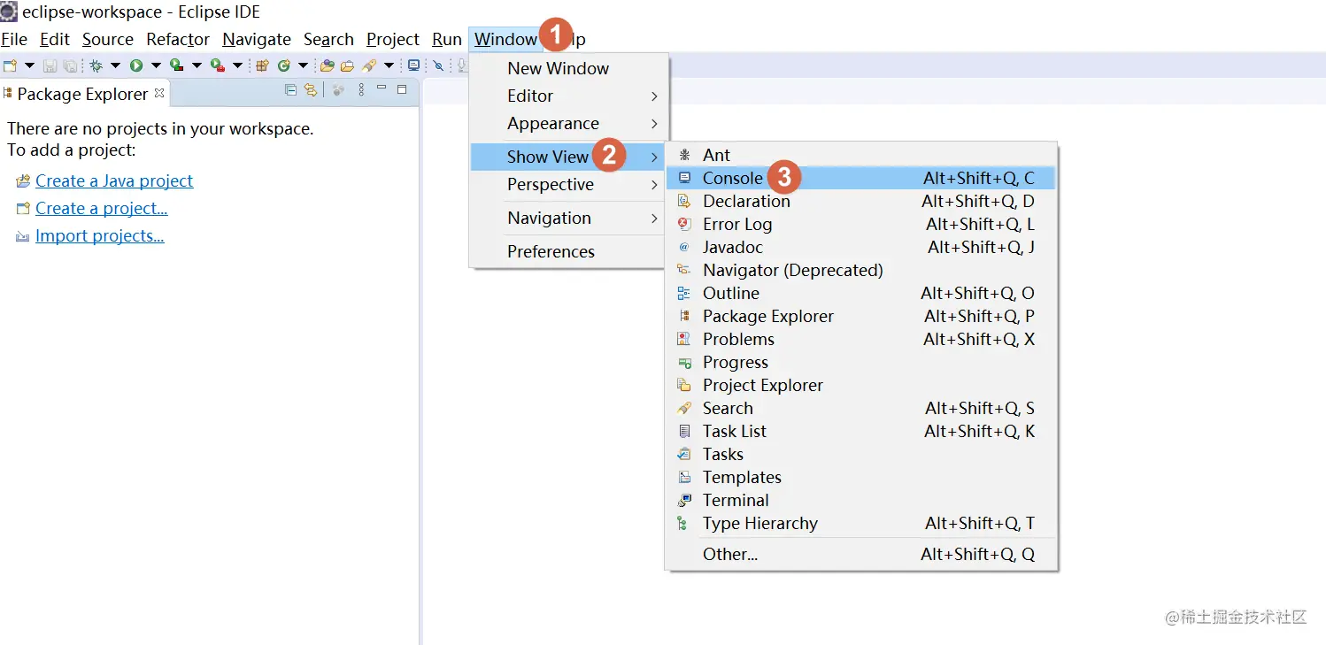
Task: Open the External Tools dropdown arrow
Action: pos(237,65)
